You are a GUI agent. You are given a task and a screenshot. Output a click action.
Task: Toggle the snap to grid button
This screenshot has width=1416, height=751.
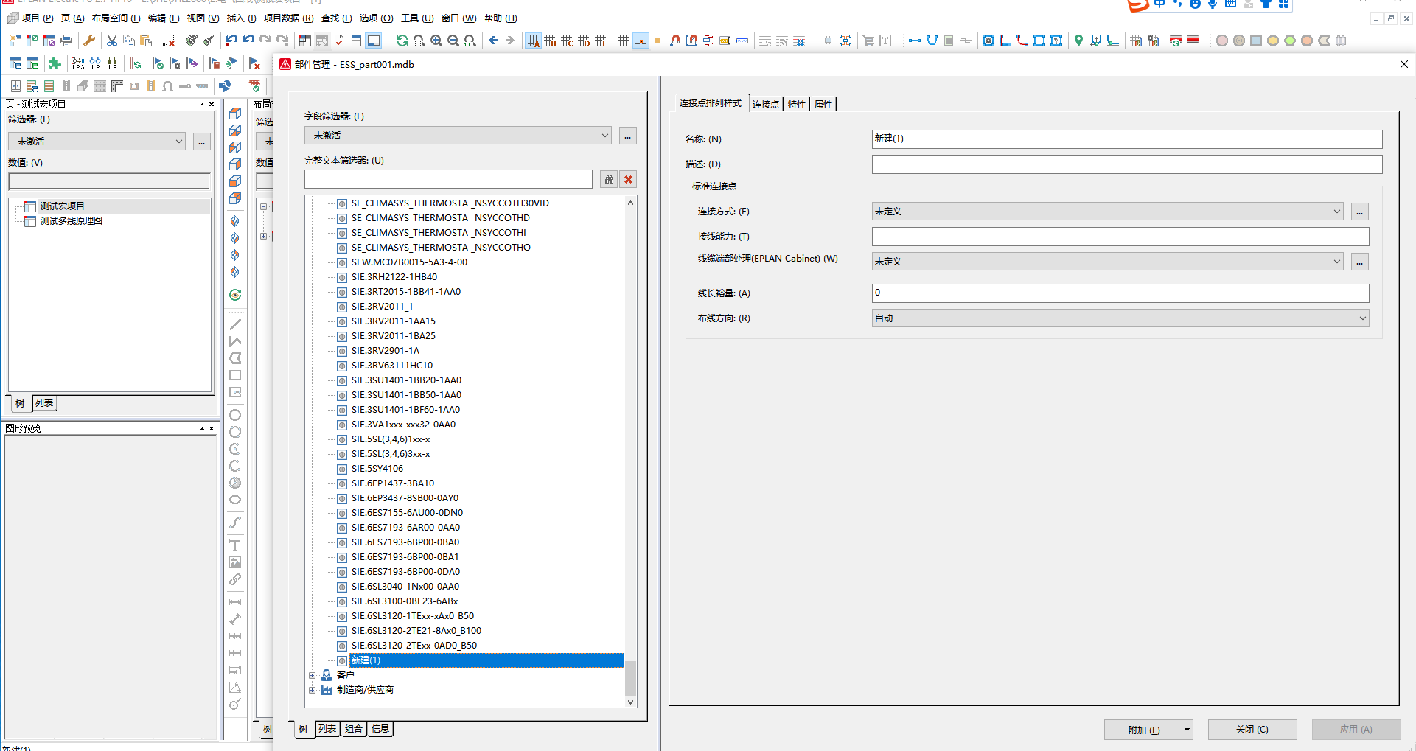coord(641,41)
